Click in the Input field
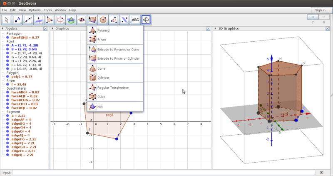The image size is (333, 176). tap(164, 172)
